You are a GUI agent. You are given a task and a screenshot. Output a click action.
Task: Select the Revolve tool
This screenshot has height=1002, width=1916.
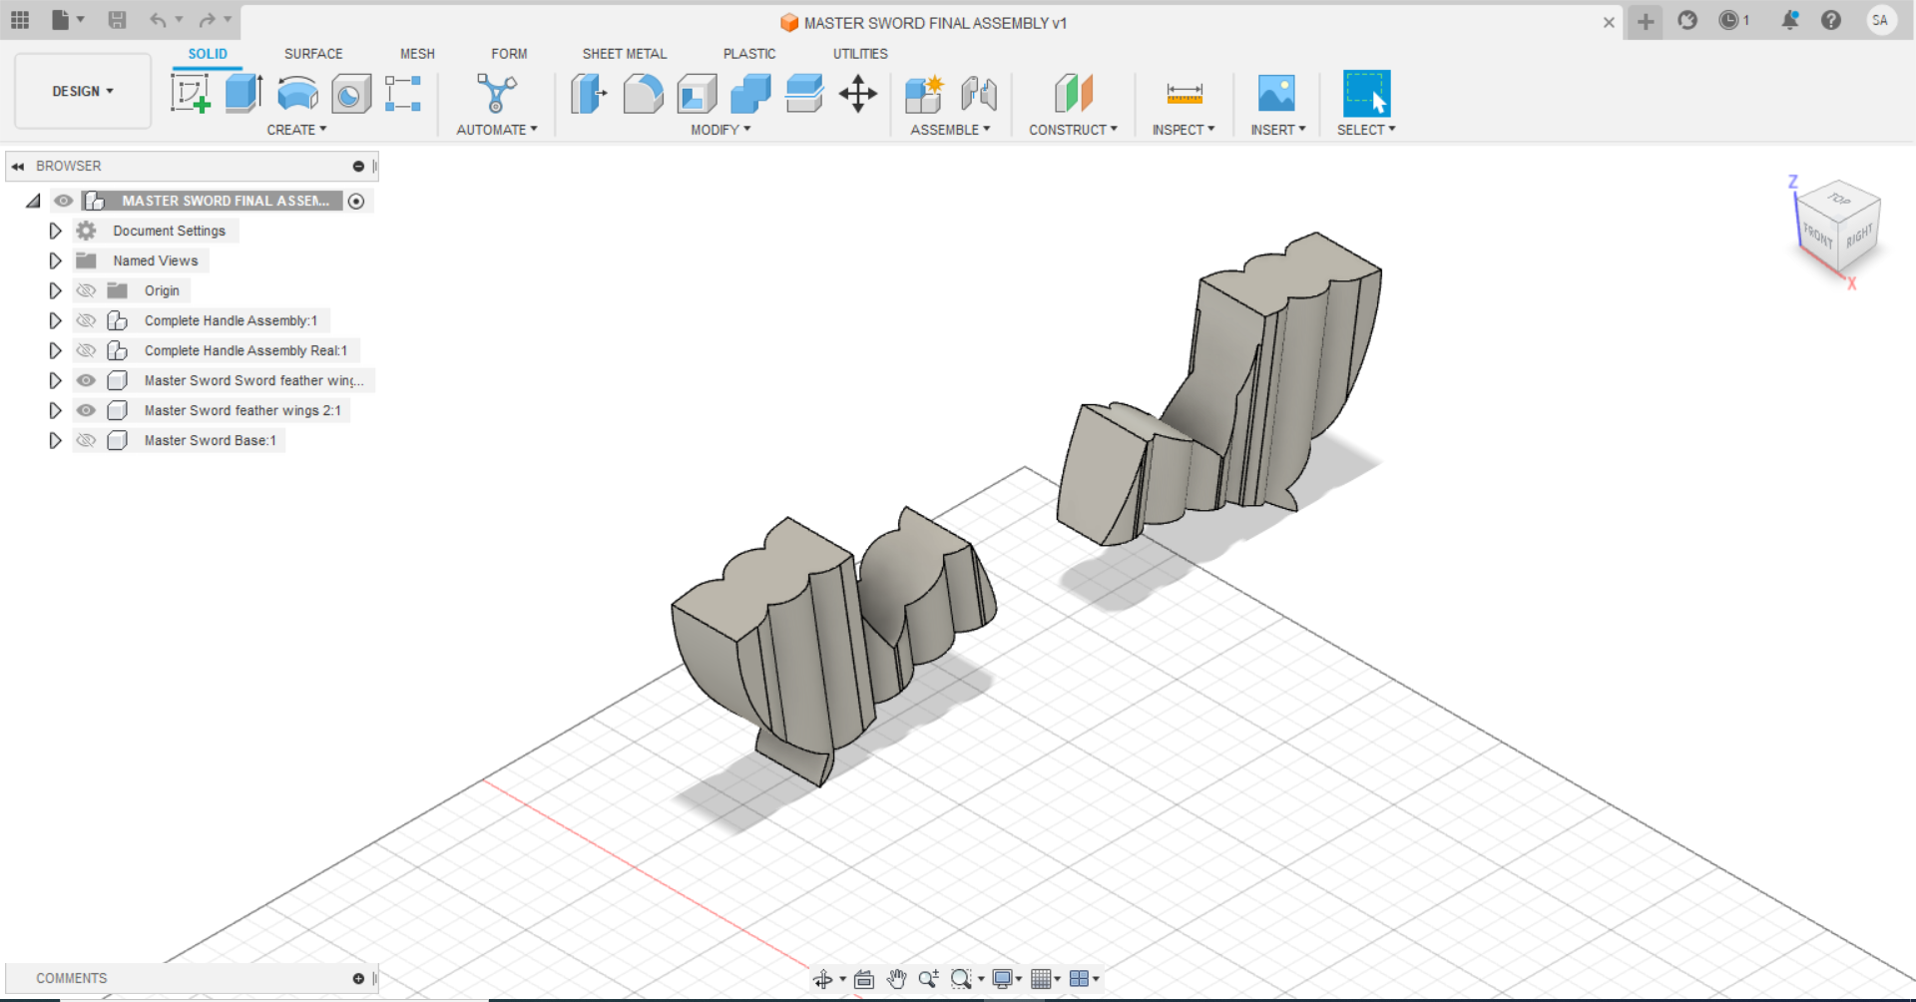click(x=297, y=94)
